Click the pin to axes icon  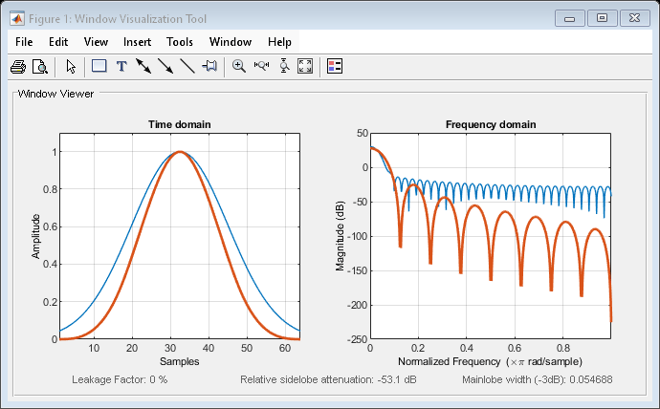[209, 67]
